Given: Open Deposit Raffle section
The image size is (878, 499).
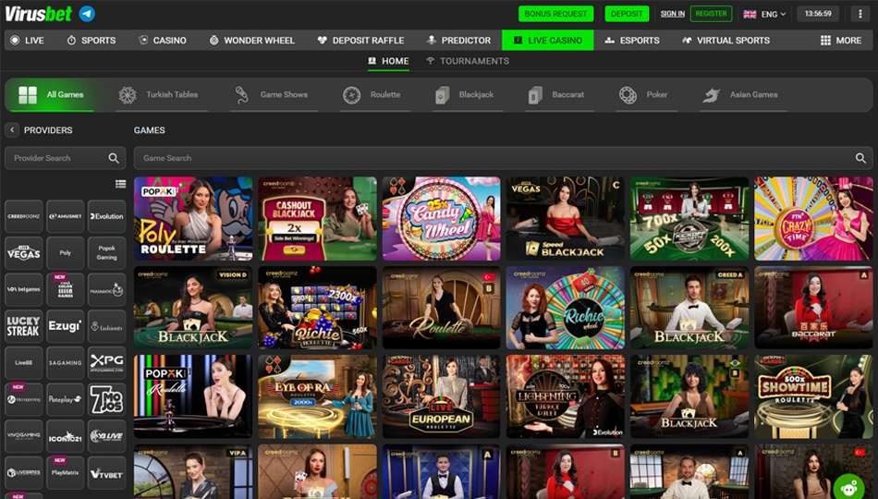Looking at the screenshot, I should coord(360,41).
